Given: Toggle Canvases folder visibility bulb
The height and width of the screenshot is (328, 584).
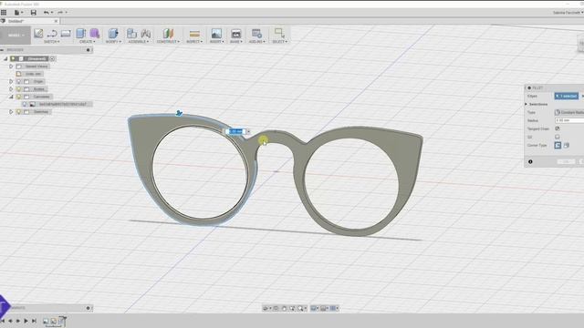Looking at the screenshot, I should pos(18,97).
